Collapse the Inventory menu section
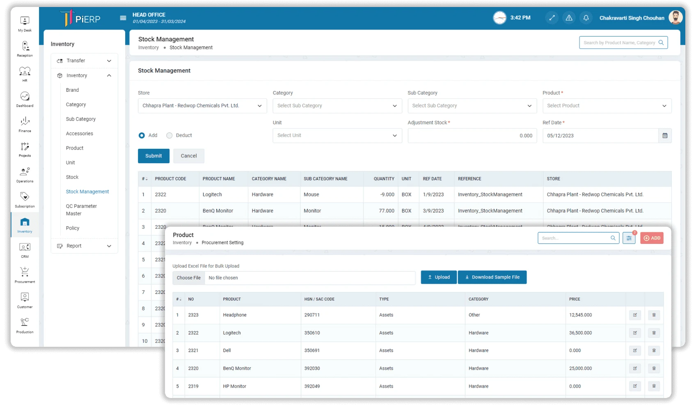 point(84,75)
